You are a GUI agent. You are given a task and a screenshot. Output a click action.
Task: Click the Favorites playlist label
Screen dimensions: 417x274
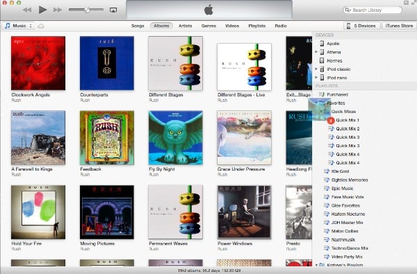[x=336, y=103]
